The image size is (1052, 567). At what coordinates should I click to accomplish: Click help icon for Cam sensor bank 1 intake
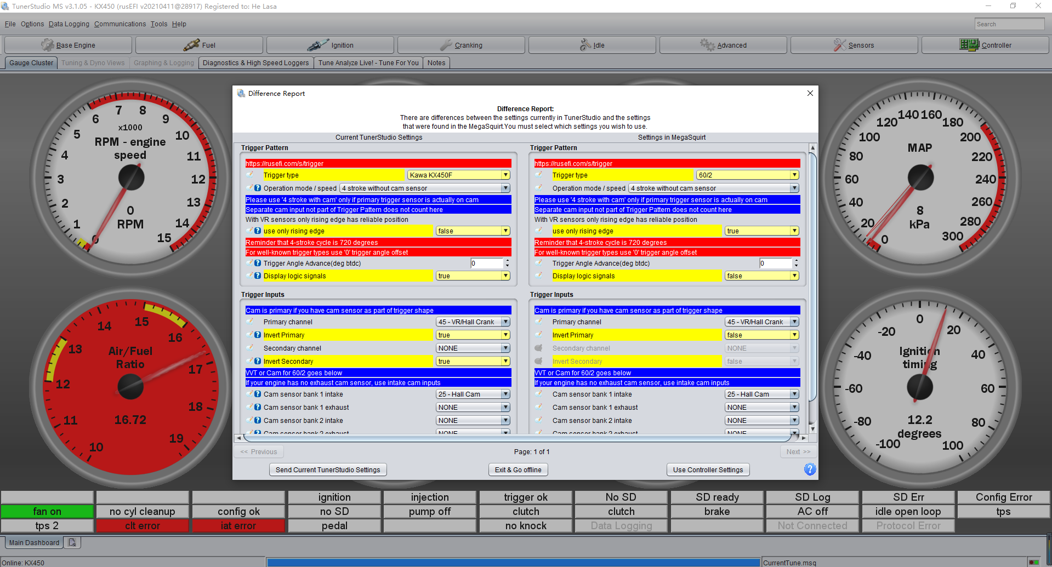click(x=258, y=394)
